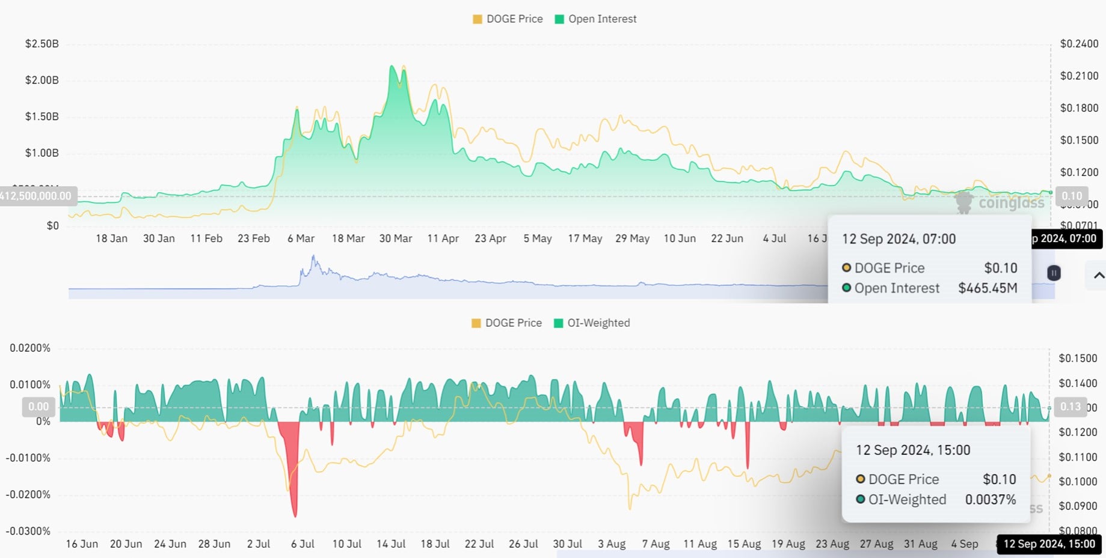Click the yellow dot in the 07:00 tooltip
Screen dimensions: 1106x558
(x=846, y=268)
